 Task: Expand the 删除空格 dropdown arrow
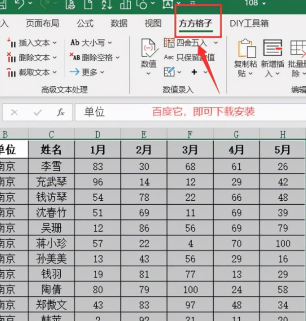(x=117, y=58)
